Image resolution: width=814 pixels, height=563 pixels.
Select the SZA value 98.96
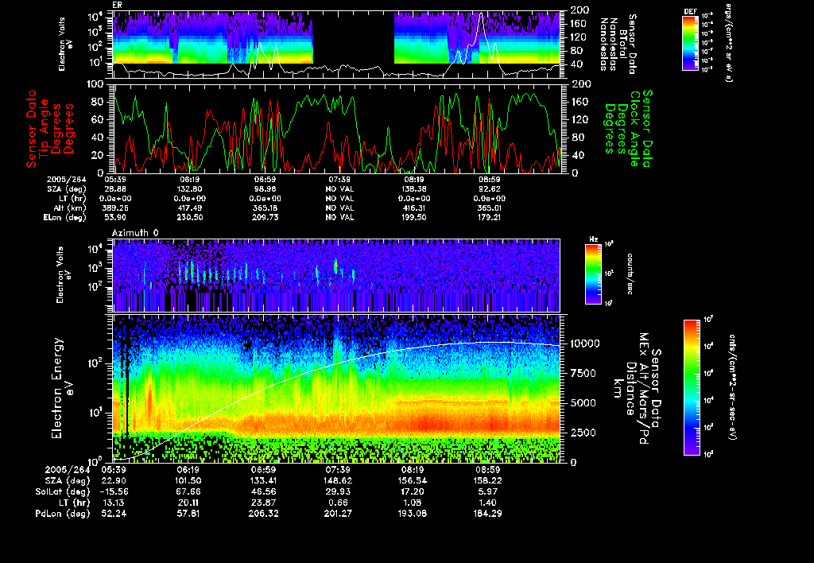(x=265, y=189)
